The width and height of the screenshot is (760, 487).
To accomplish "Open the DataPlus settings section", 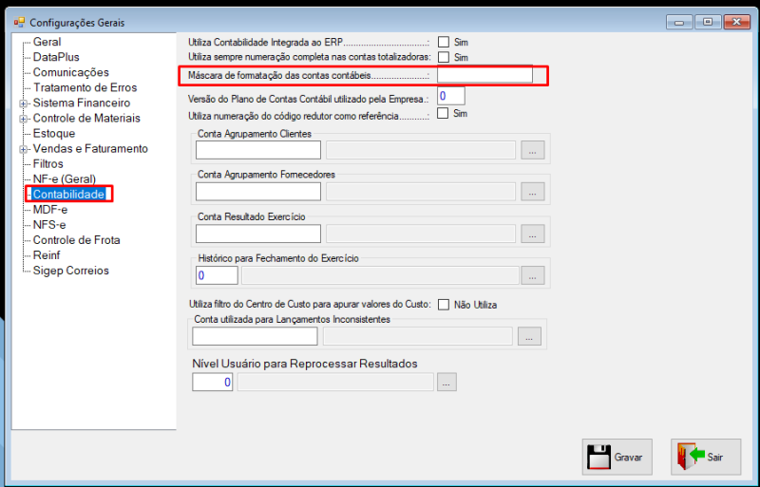I will pos(56,57).
